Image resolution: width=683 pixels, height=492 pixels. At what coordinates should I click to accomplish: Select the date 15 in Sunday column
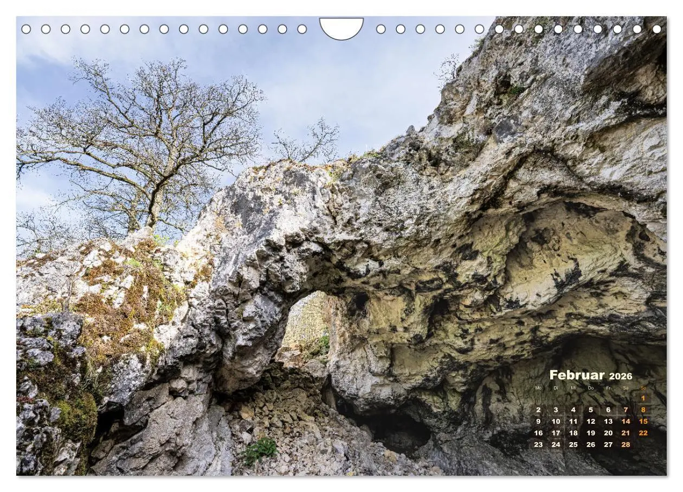643,421
